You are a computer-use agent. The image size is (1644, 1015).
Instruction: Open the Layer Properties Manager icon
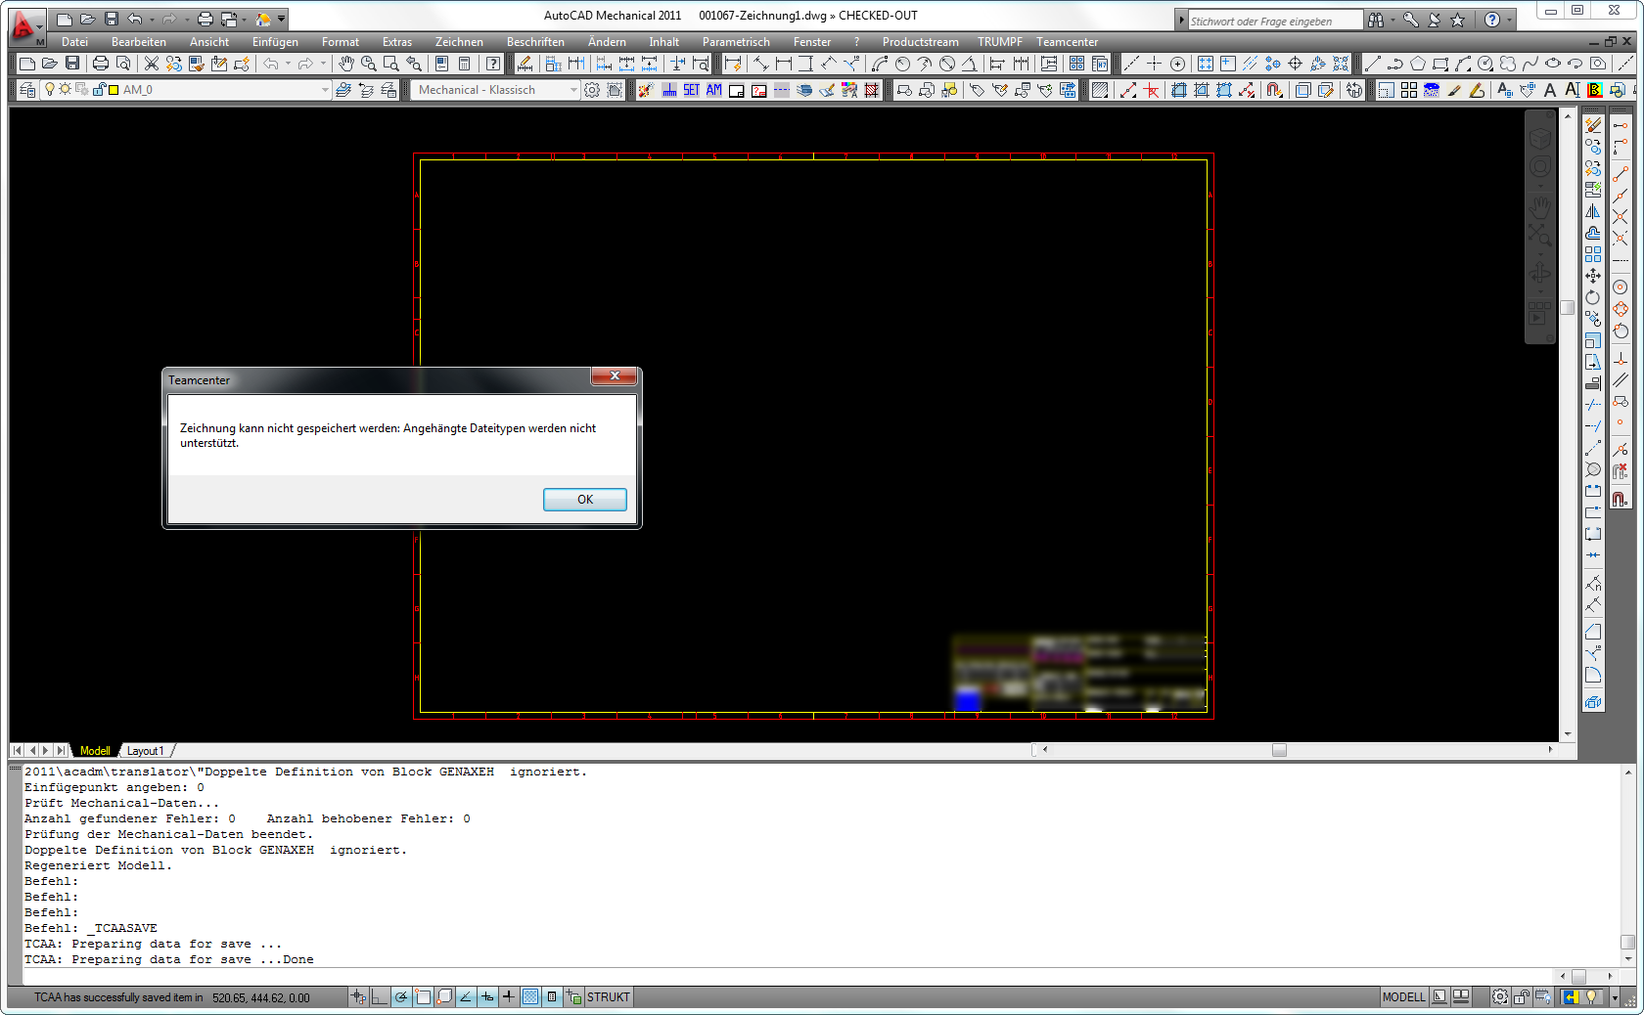point(27,90)
